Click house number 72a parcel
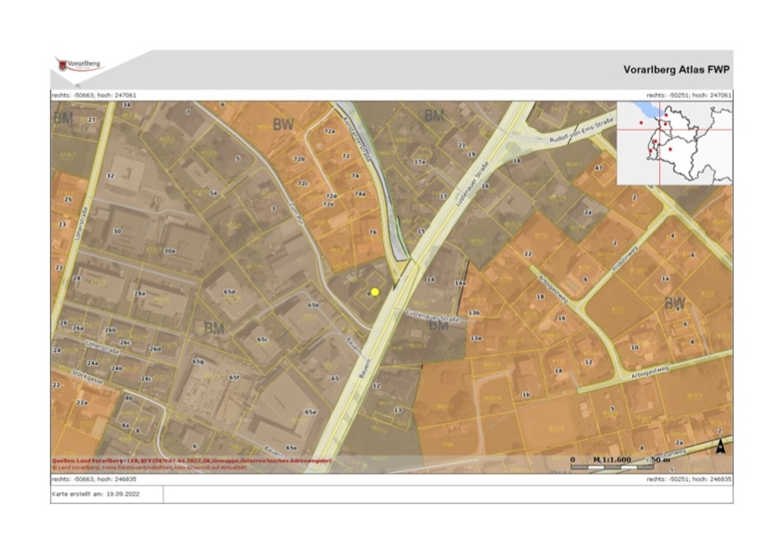Screen dimensions: 783x554 329,131
